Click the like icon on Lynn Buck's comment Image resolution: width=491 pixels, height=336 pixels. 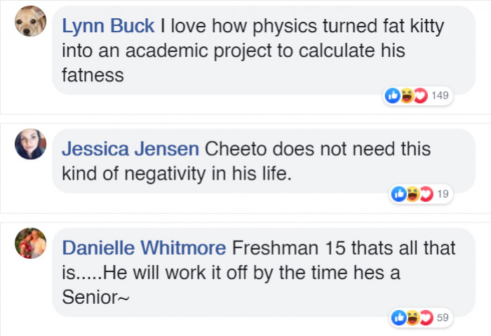(x=393, y=95)
